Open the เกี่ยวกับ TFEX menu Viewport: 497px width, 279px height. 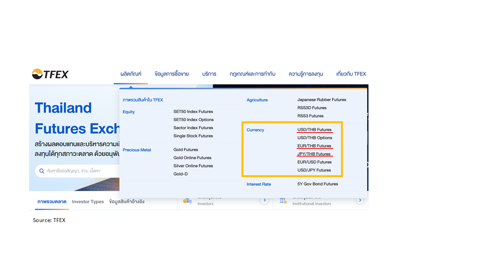pos(351,74)
